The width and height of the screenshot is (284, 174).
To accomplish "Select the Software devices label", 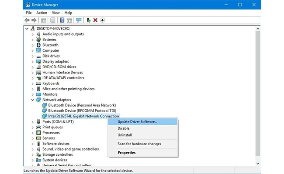I will point(56,144).
